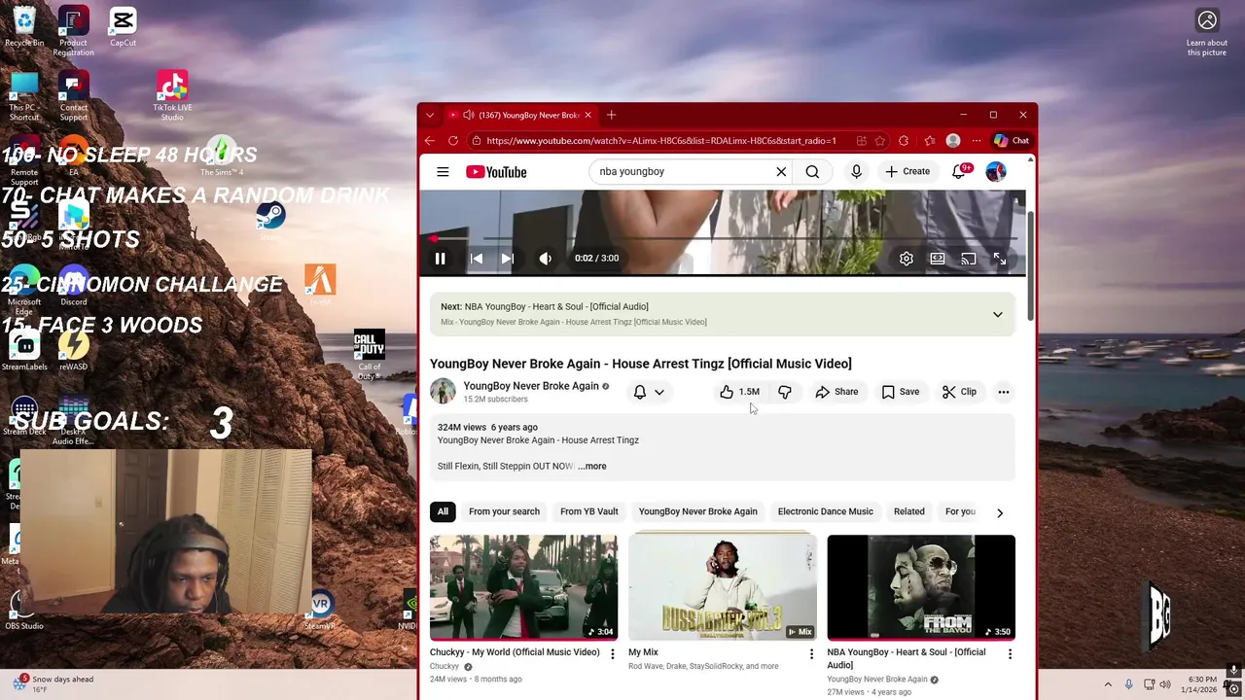This screenshot has width=1245, height=700.
Task: Open Recycle Bin on desktop
Action: point(24,27)
